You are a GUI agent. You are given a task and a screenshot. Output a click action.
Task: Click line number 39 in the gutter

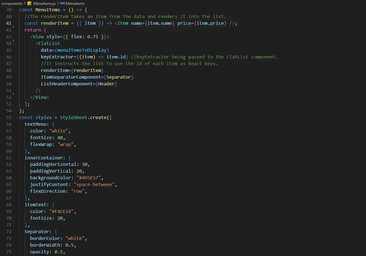tap(9, 10)
